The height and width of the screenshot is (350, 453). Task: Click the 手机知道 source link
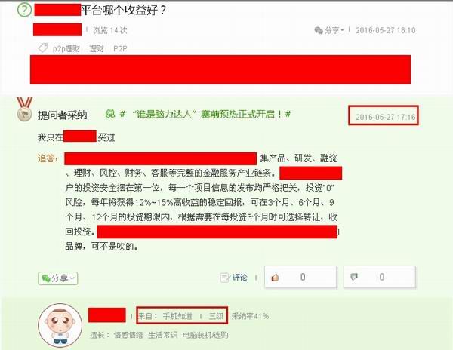tap(177, 316)
